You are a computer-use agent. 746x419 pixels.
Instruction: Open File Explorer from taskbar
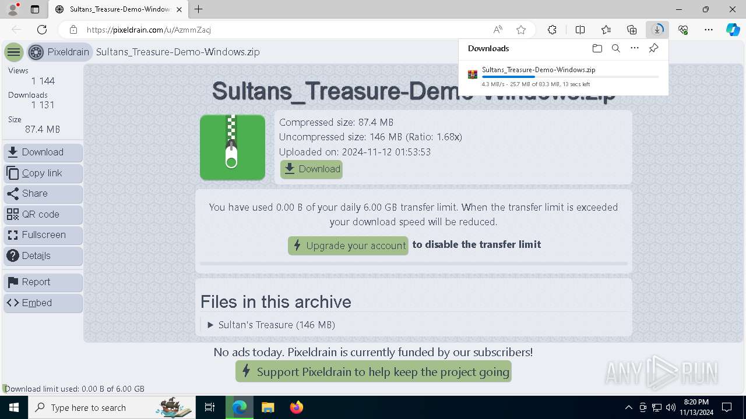[268, 407]
